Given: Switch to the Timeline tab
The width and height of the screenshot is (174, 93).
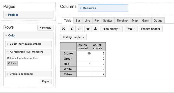Looking at the screenshot, I should (122, 21).
